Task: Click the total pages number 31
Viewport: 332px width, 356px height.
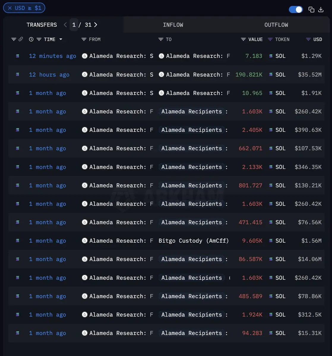Action: pos(88,25)
